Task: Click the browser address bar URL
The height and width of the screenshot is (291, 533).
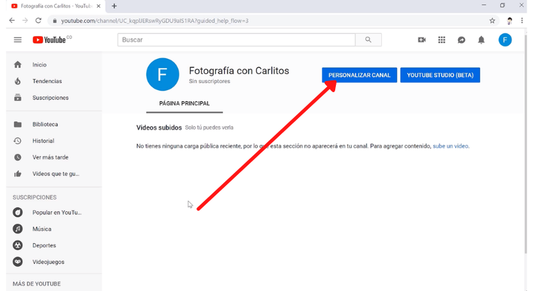Action: 155,21
